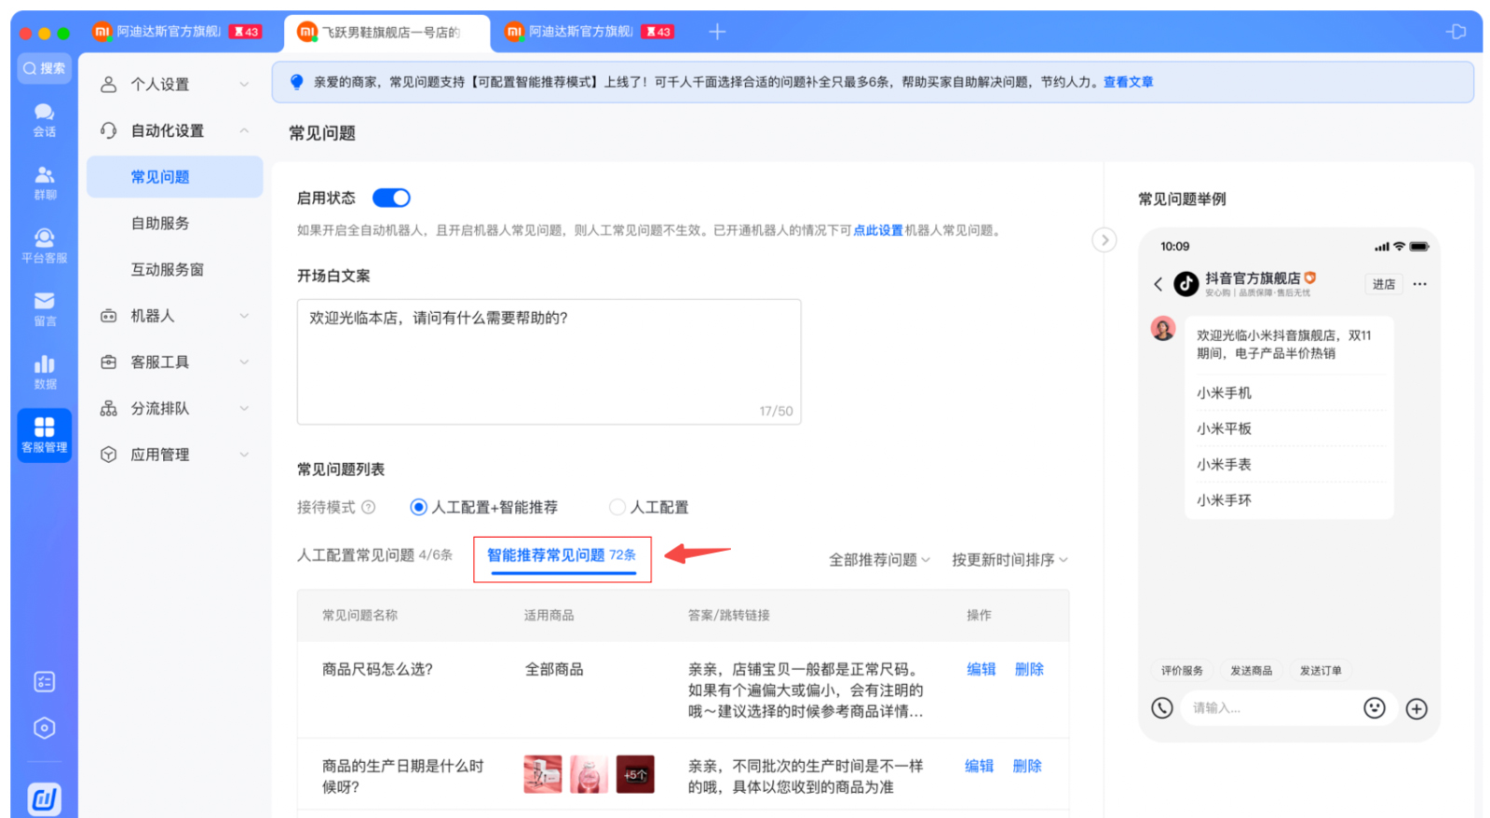Open the 全部推荐问题 filter dropdown
The height and width of the screenshot is (818, 1490).
879,560
